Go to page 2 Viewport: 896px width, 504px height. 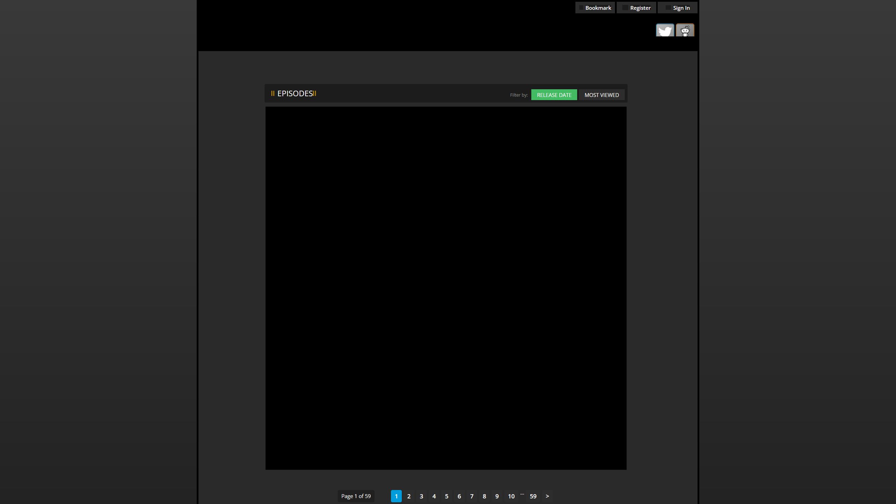click(409, 496)
